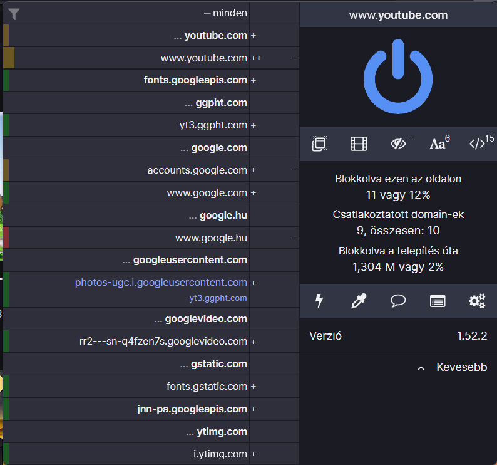Image resolution: width=497 pixels, height=465 pixels.
Task: Click 'Blokkolva a telepítés óta' label
Action: click(398, 251)
